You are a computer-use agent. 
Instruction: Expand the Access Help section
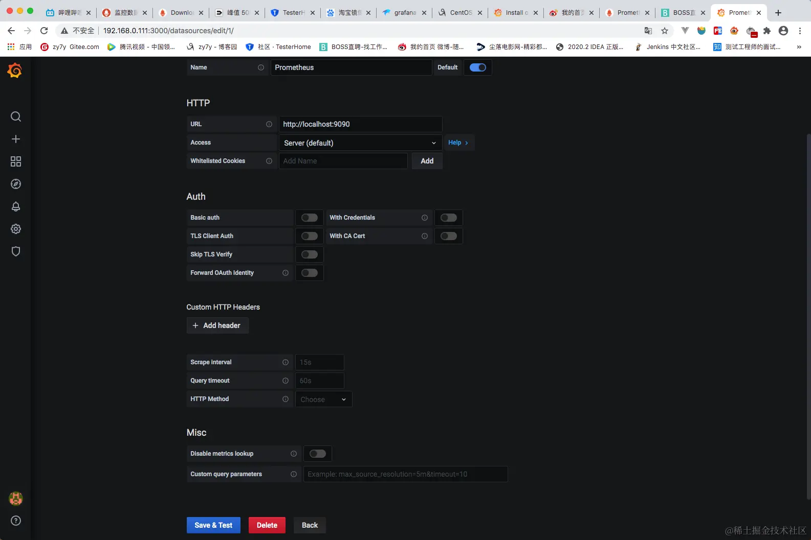coord(458,143)
